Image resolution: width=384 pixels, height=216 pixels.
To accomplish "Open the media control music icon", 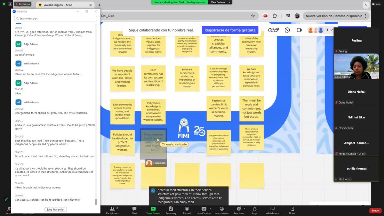I will tap(288, 16).
